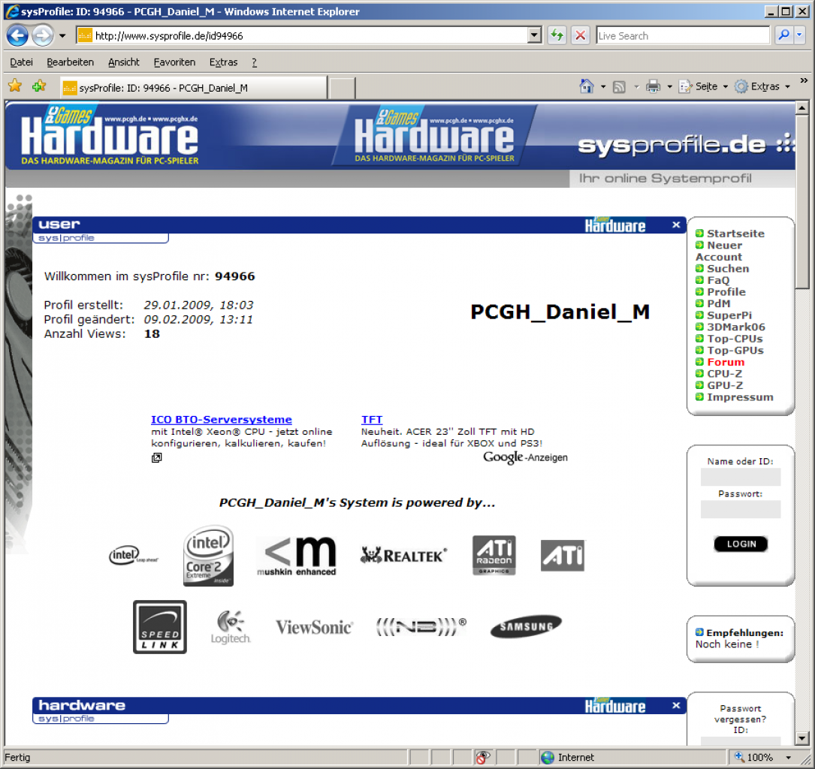
Task: Click the RSS feeds icon
Action: coord(618,87)
